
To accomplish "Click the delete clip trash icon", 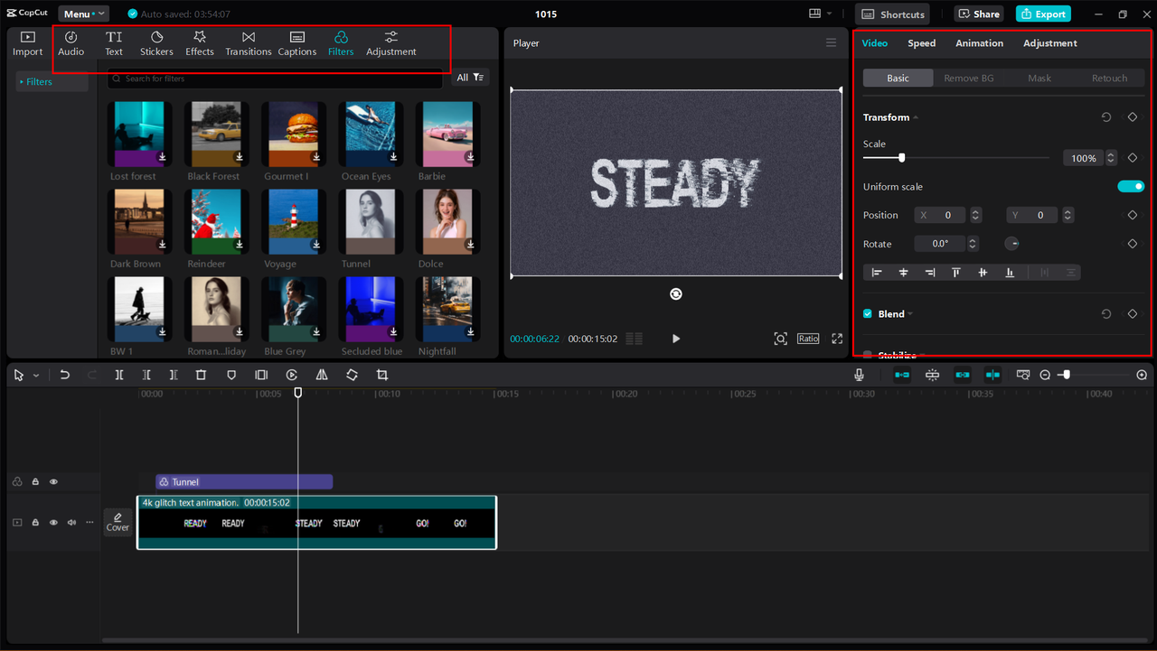I will [201, 375].
